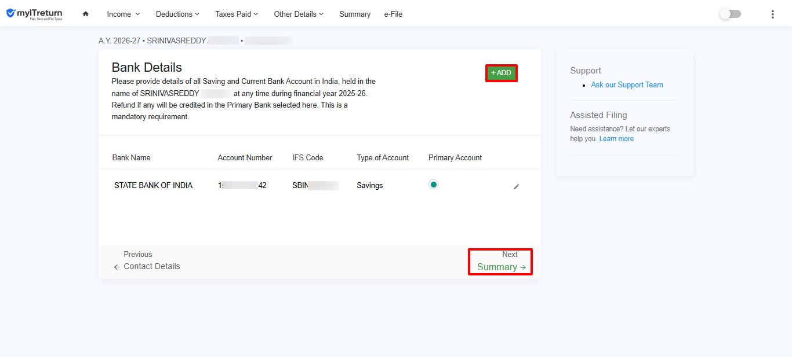Screen dimensions: 792x357
Task: Select the Assisted Filing heading
Action: click(598, 115)
